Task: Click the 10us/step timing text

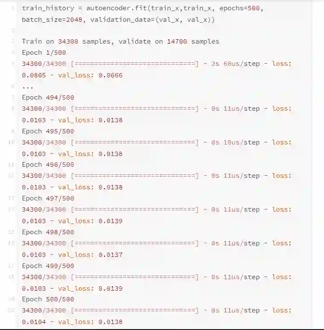Action: click(241, 142)
